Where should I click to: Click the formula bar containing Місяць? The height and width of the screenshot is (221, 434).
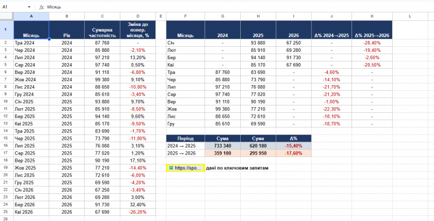tap(238, 7)
